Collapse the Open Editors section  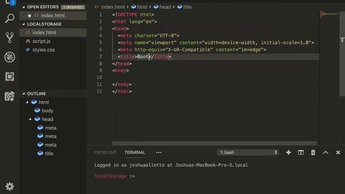click(x=24, y=7)
